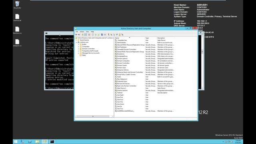The width and height of the screenshot is (256, 144).
Task: Open the blue Help toolbar icon
Action: click(x=102, y=35)
